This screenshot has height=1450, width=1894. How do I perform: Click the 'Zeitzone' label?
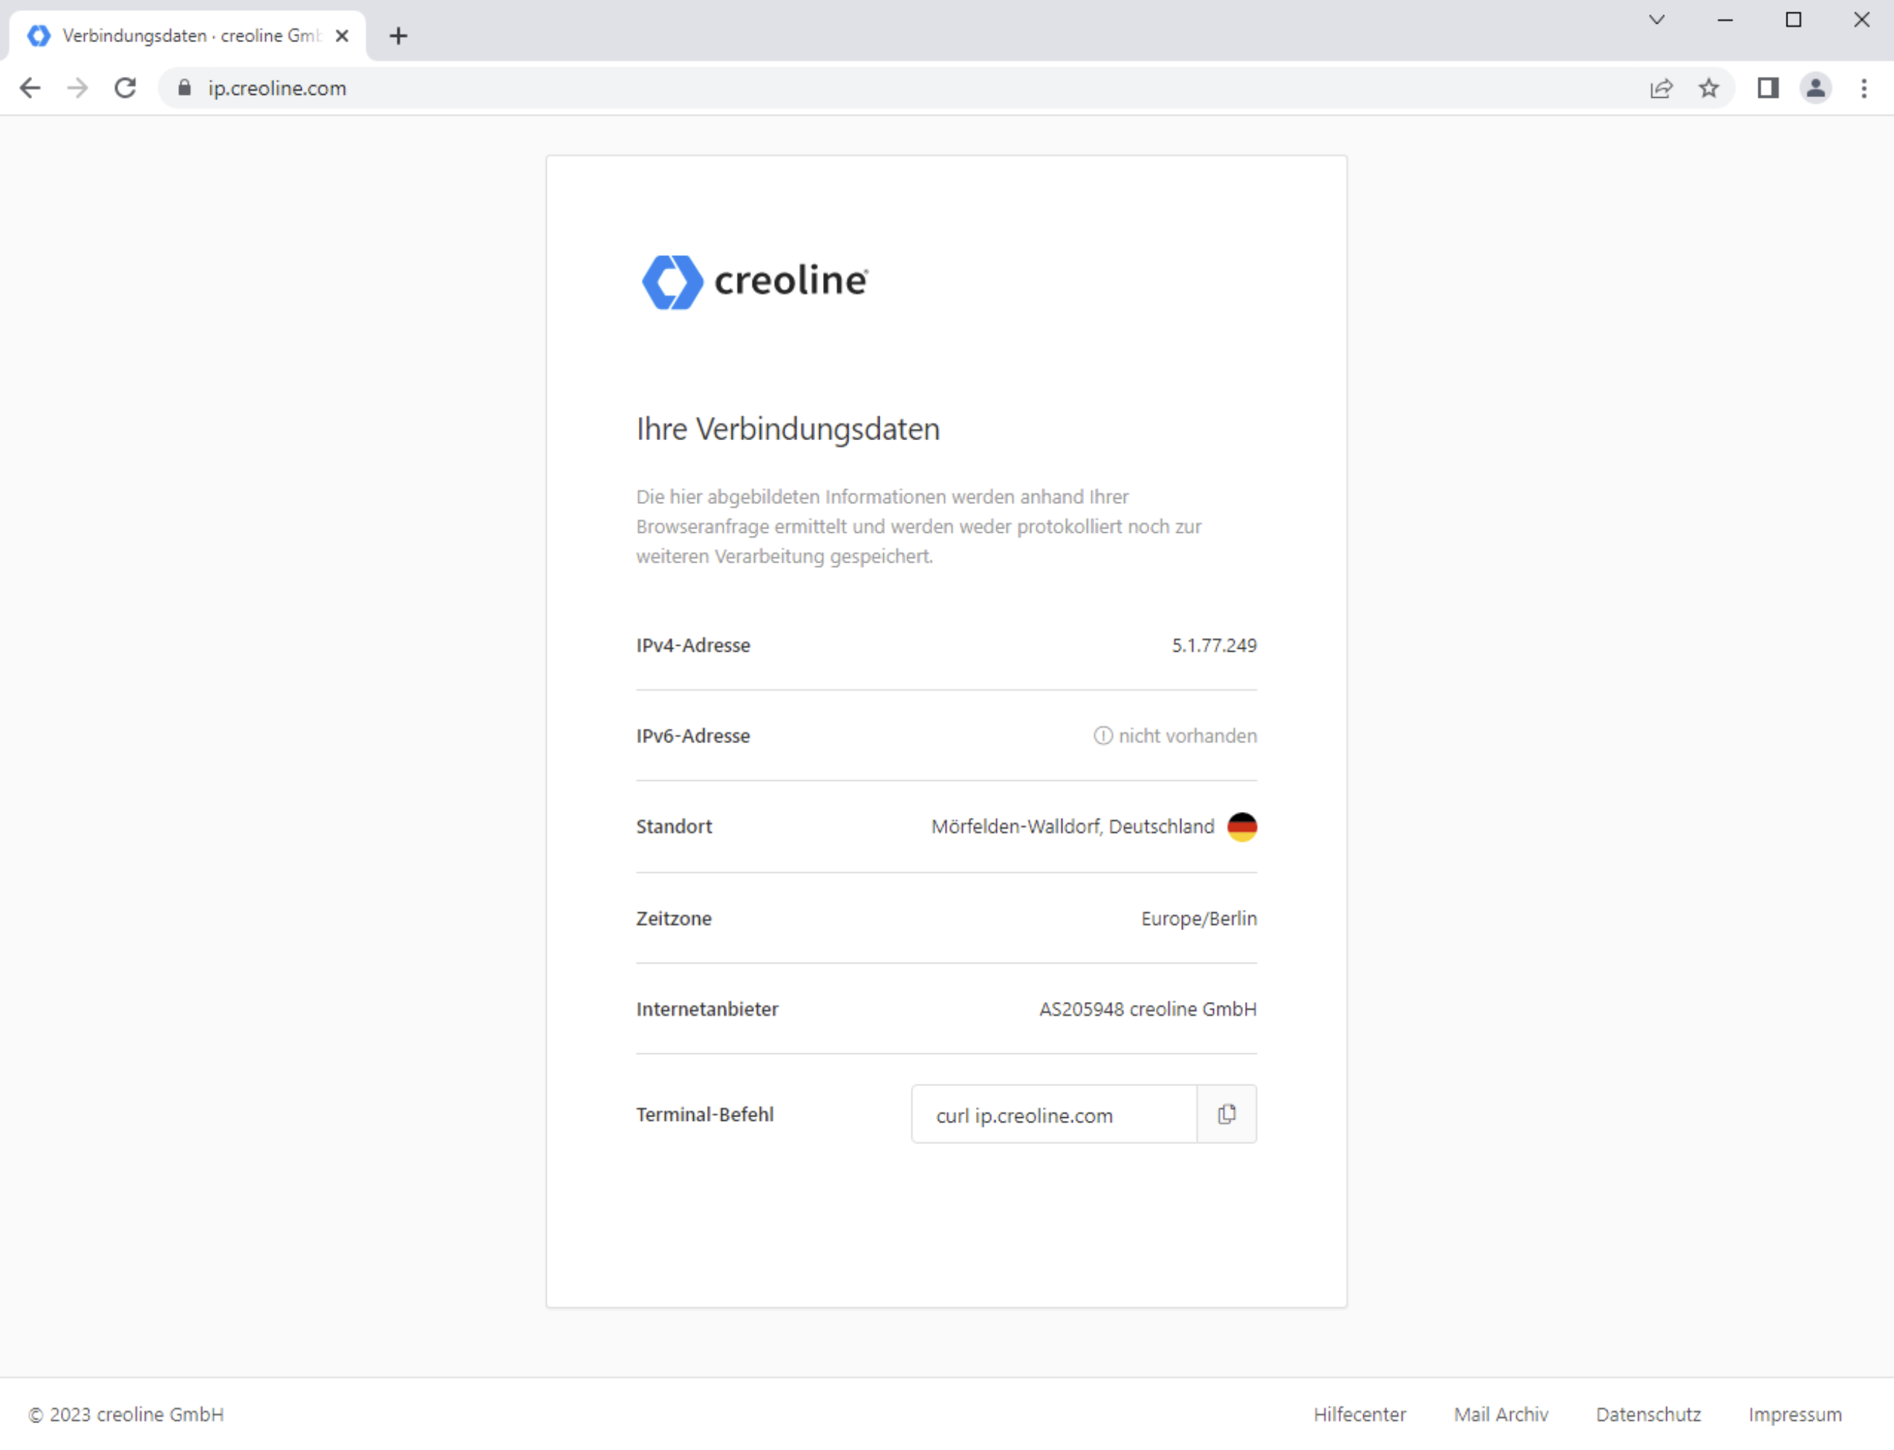674,919
